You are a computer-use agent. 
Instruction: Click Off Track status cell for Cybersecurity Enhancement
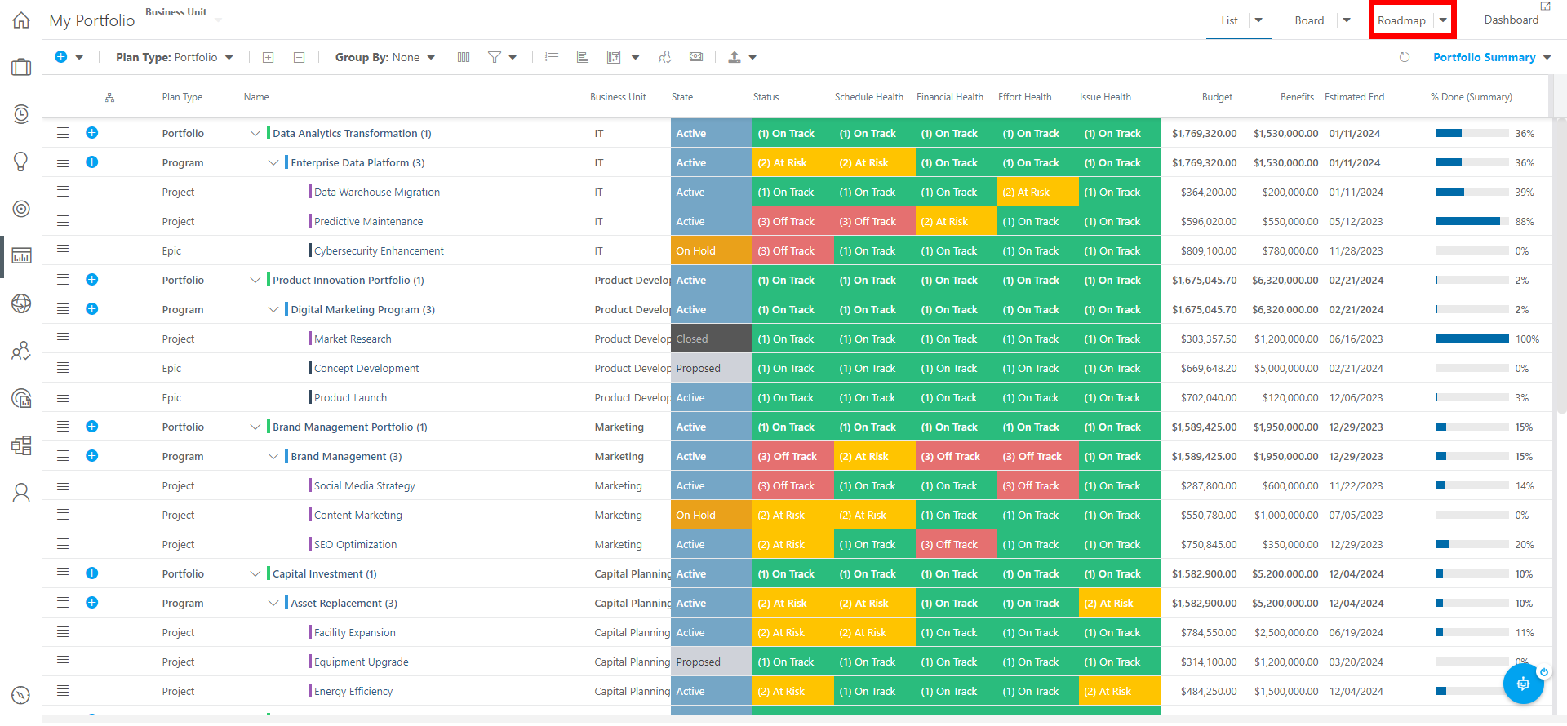(792, 250)
